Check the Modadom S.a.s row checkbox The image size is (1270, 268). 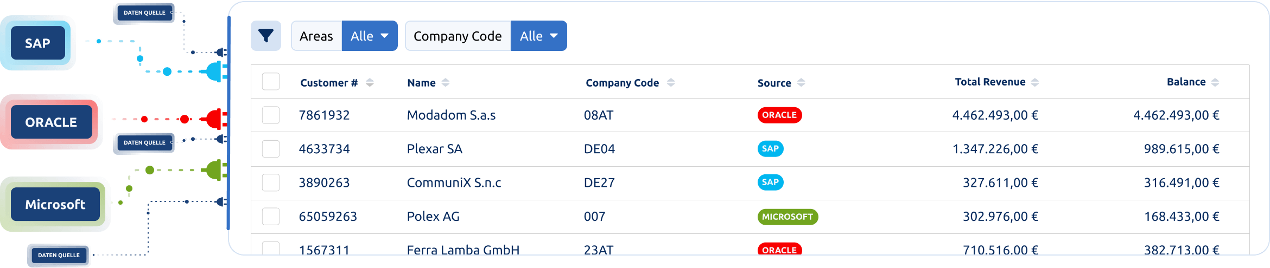click(271, 115)
